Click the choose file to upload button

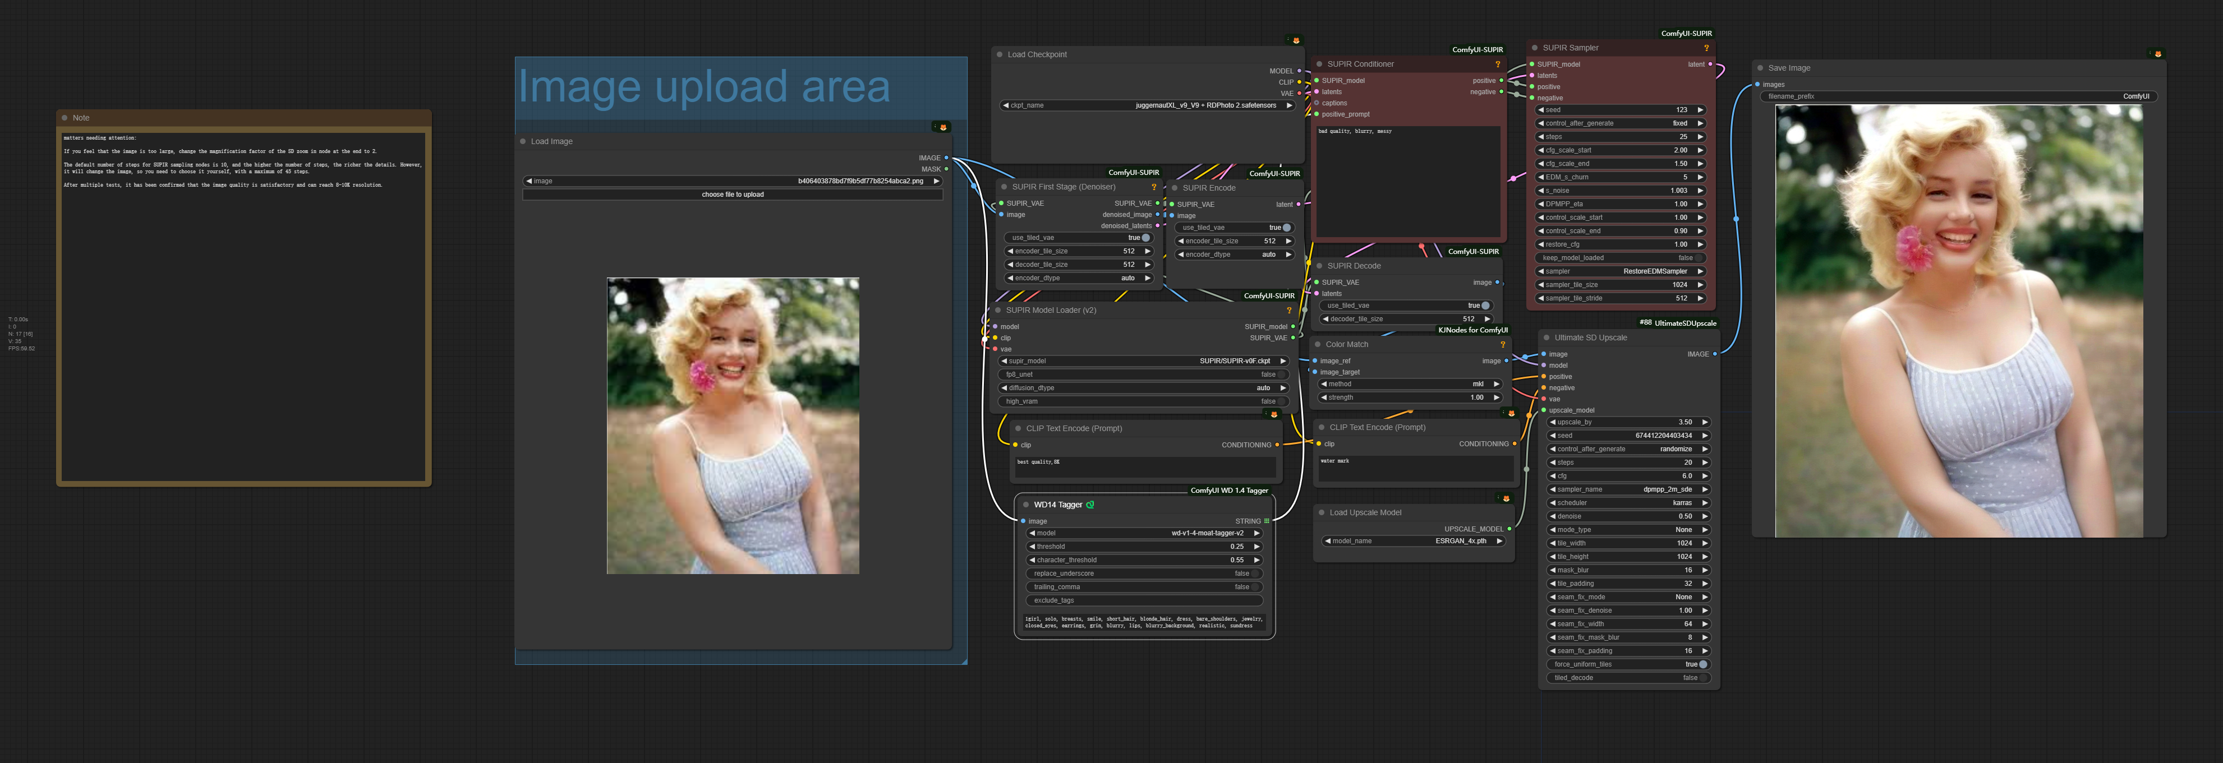[733, 194]
